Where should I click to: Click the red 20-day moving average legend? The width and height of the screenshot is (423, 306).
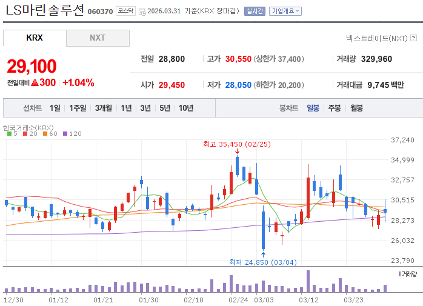point(30,133)
